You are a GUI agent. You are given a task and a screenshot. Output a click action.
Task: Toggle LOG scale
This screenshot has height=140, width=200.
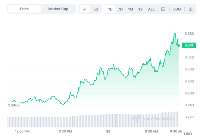(177, 9)
